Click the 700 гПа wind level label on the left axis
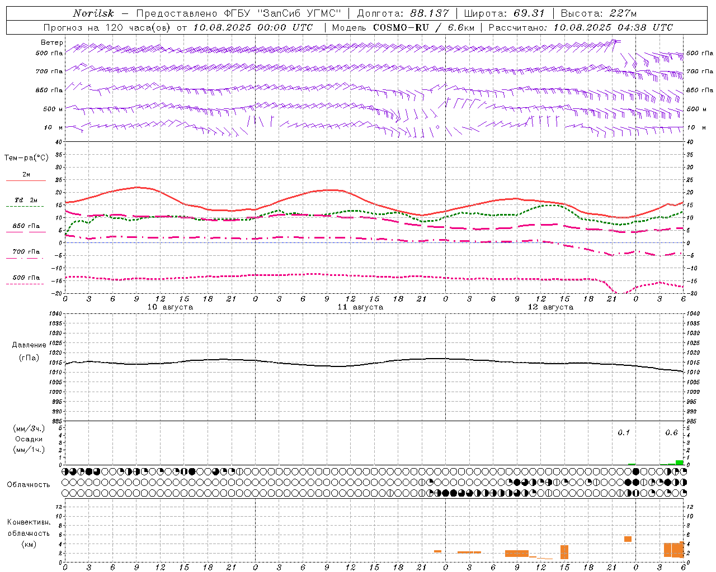Screen dimensions: 716x572 click(x=49, y=71)
